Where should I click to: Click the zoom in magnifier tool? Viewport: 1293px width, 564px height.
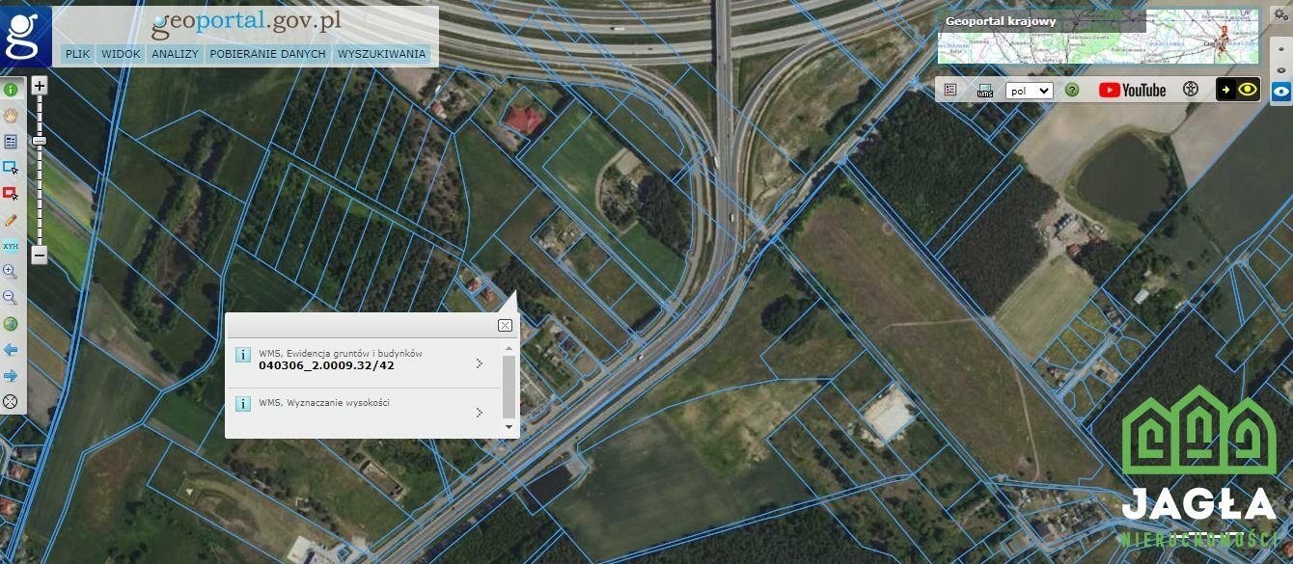pos(12,272)
